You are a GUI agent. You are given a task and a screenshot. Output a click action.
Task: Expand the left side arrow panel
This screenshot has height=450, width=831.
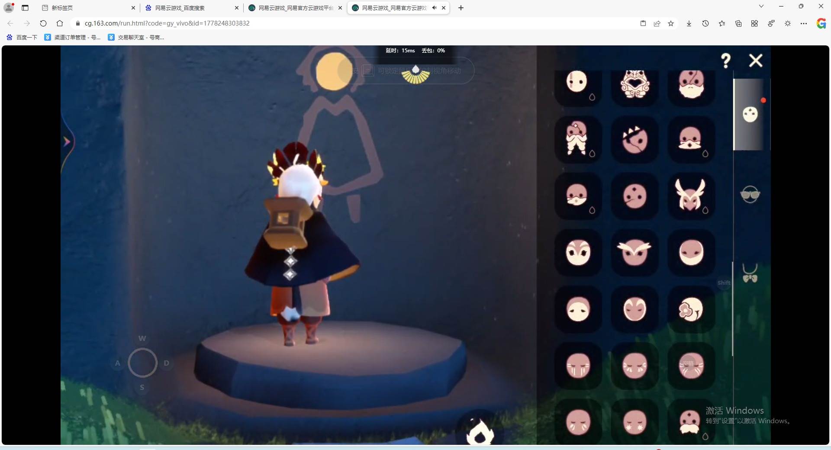click(67, 141)
